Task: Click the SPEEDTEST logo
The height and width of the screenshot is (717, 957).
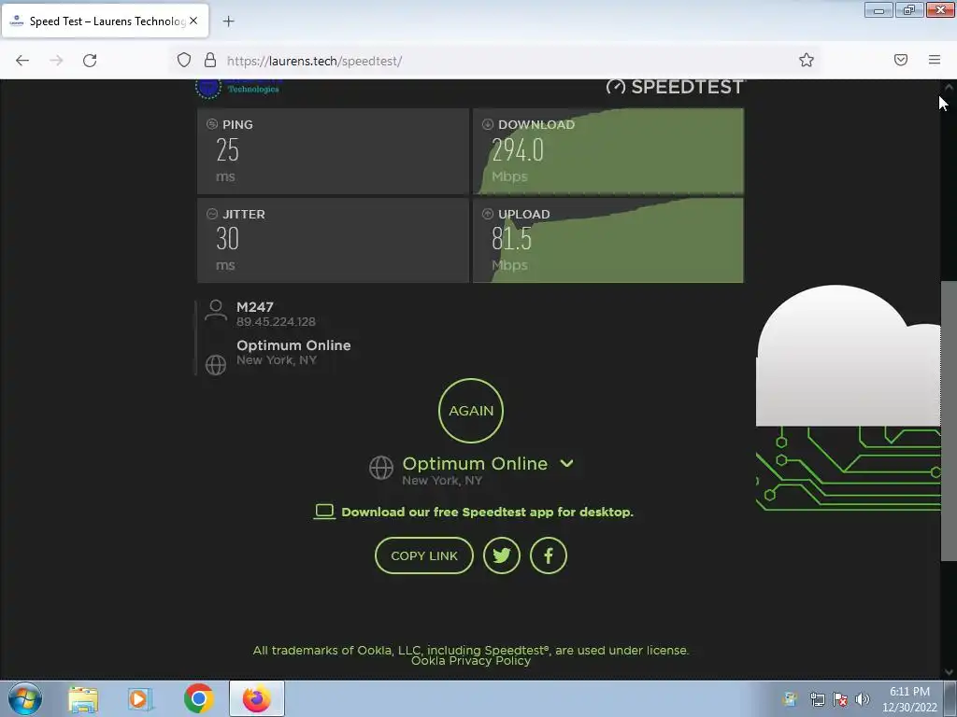Action: point(676,87)
